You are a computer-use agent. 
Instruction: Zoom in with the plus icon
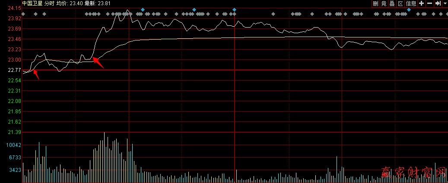tap(422, 3)
